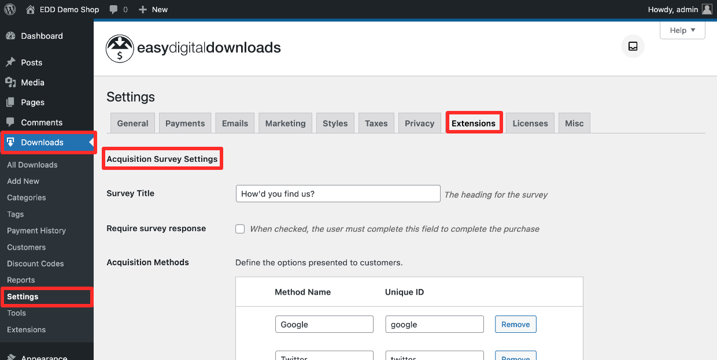Open the comments bubble icon in admin bar
Image resolution: width=717 pixels, height=360 pixels.
tap(114, 10)
